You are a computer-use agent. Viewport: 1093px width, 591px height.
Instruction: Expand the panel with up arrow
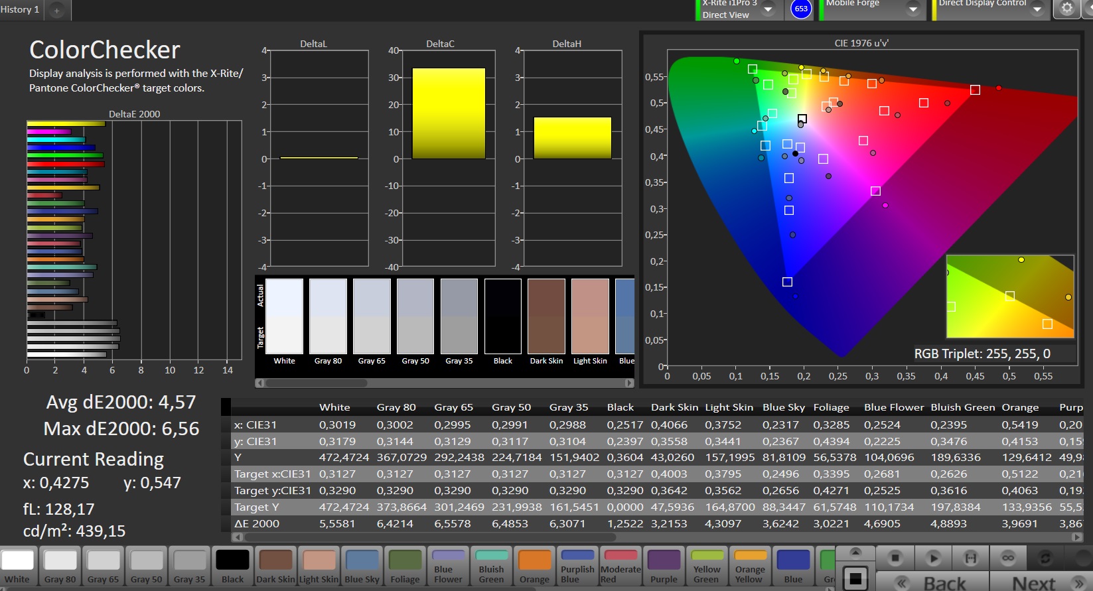855,552
